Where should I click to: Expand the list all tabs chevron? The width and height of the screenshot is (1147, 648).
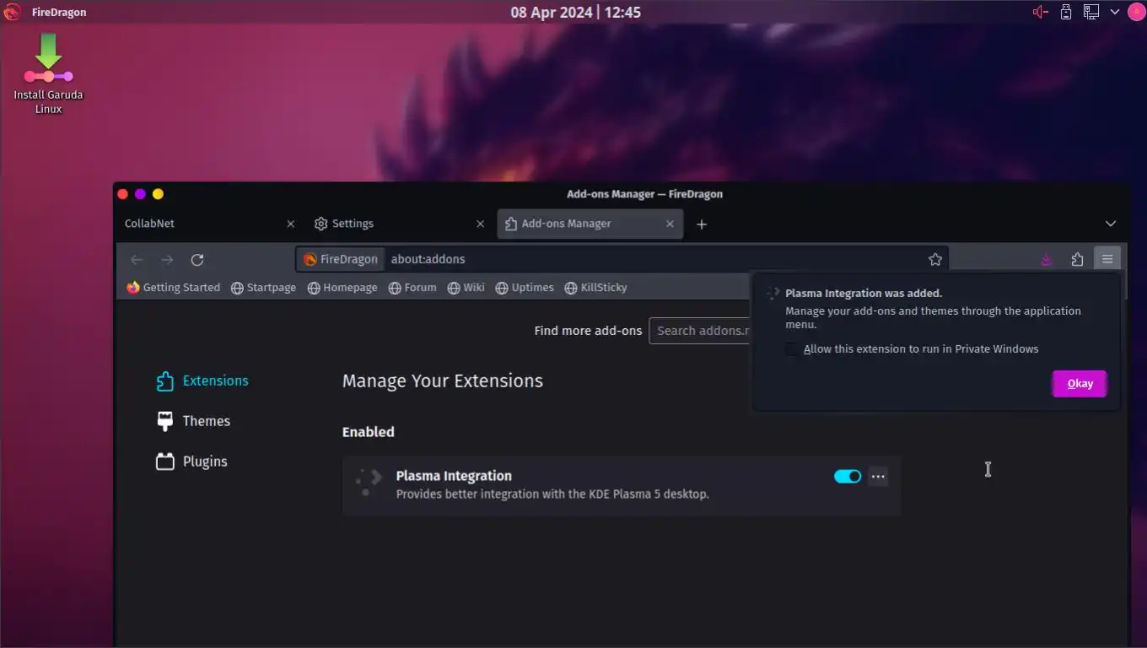click(x=1111, y=224)
